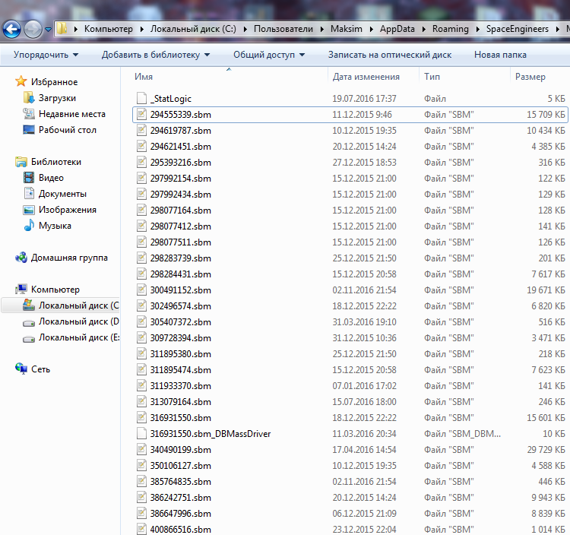Select 386647996.sbm file icon
This screenshot has width=570, height=535.
(142, 513)
